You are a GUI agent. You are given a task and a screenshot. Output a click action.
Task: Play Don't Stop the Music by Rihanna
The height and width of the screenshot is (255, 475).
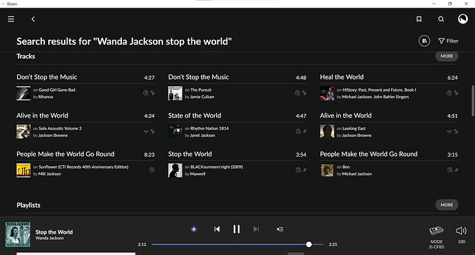coord(47,77)
